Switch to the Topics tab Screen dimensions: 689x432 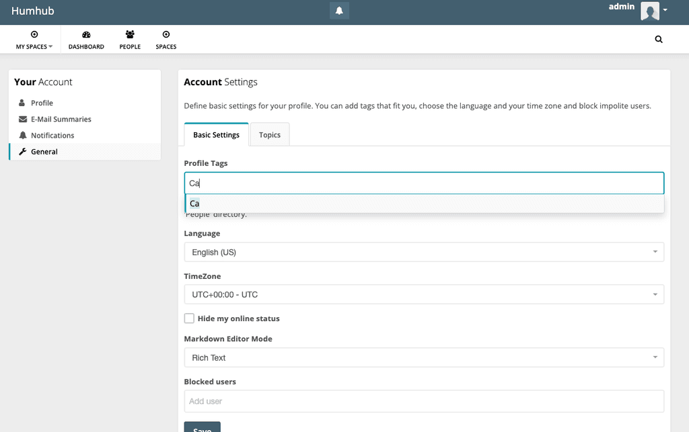click(x=270, y=134)
